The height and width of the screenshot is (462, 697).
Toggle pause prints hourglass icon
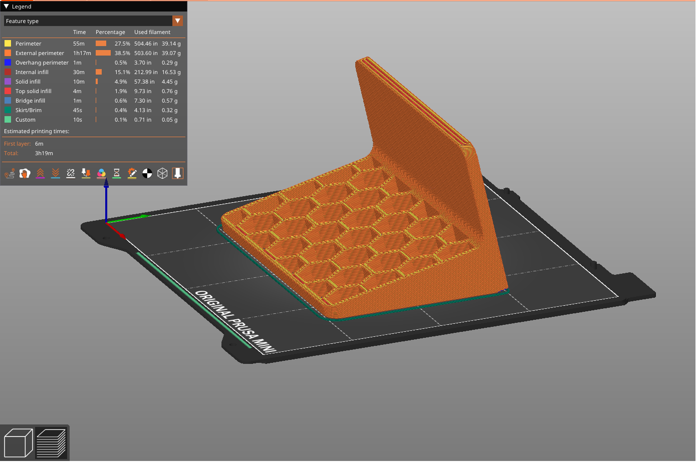coord(117,174)
